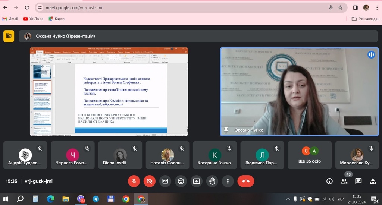Turn on the camera
382x205 pixels.
pos(150,181)
